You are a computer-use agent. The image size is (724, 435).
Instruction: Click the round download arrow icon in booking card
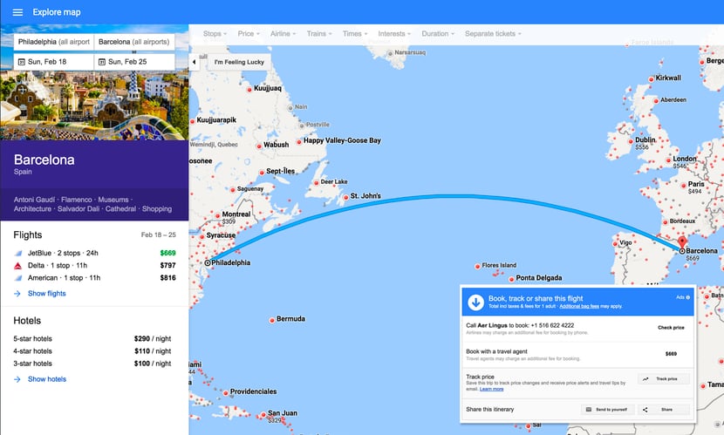[x=475, y=302]
